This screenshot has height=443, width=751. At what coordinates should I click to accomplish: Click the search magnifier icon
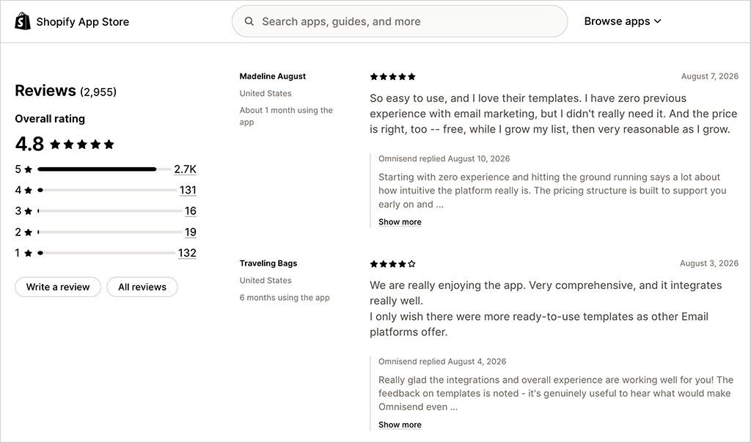tap(249, 21)
